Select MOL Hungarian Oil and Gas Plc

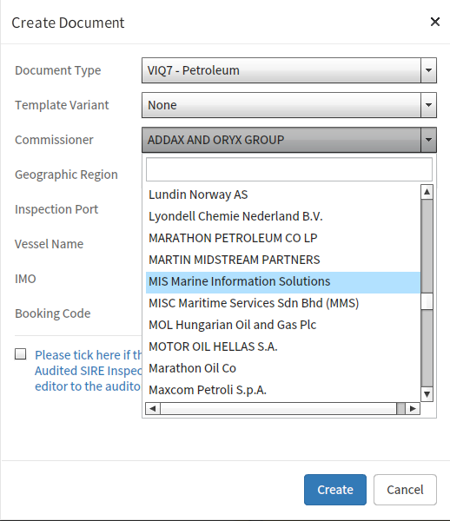coord(283,325)
